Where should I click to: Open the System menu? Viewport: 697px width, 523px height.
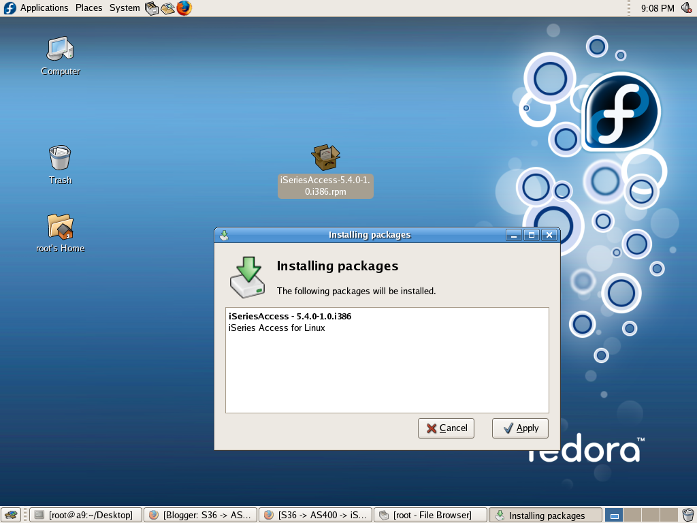point(125,8)
